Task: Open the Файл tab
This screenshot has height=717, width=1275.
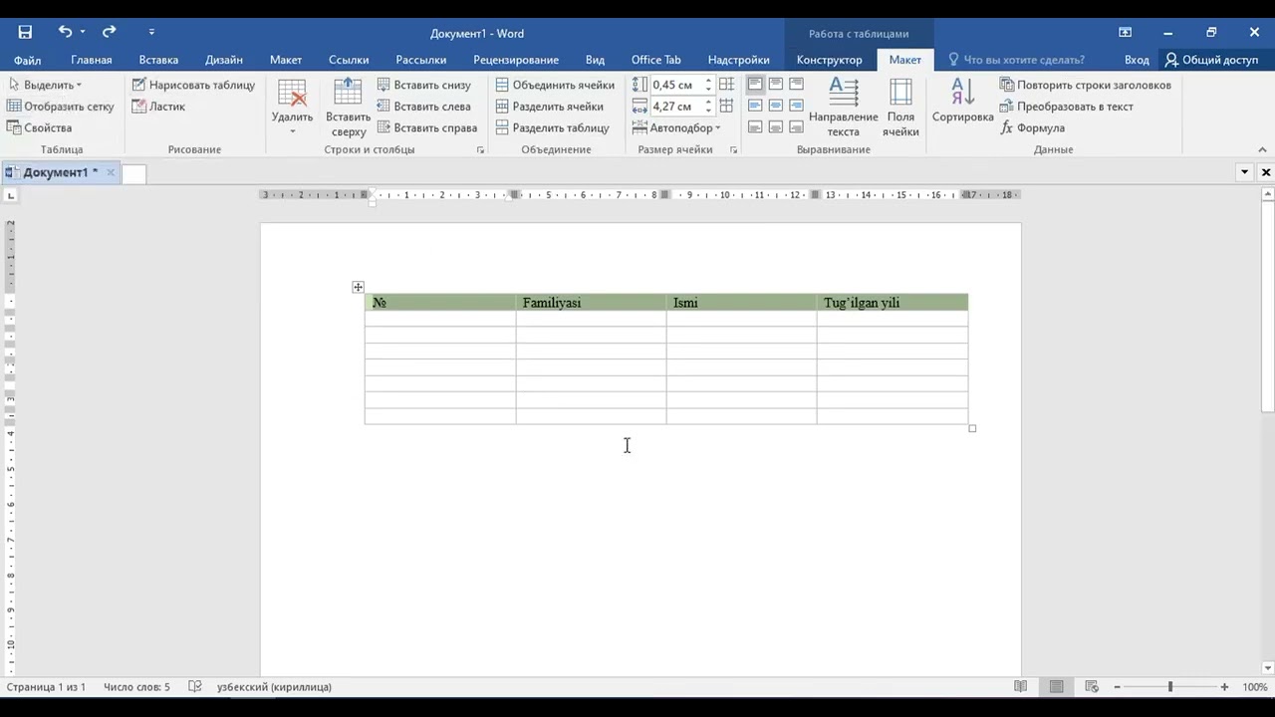Action: pos(27,60)
